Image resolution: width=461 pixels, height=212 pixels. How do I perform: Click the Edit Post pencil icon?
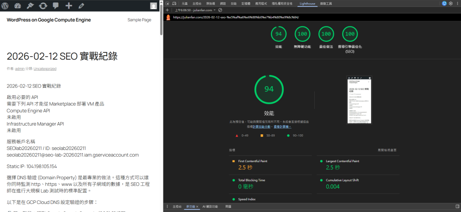[81, 6]
